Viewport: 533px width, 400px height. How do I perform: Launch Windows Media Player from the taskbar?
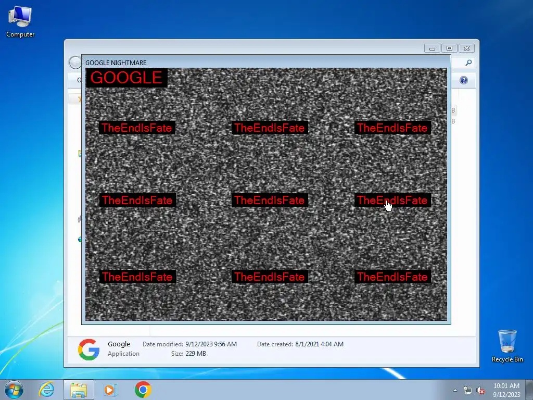[x=110, y=390]
